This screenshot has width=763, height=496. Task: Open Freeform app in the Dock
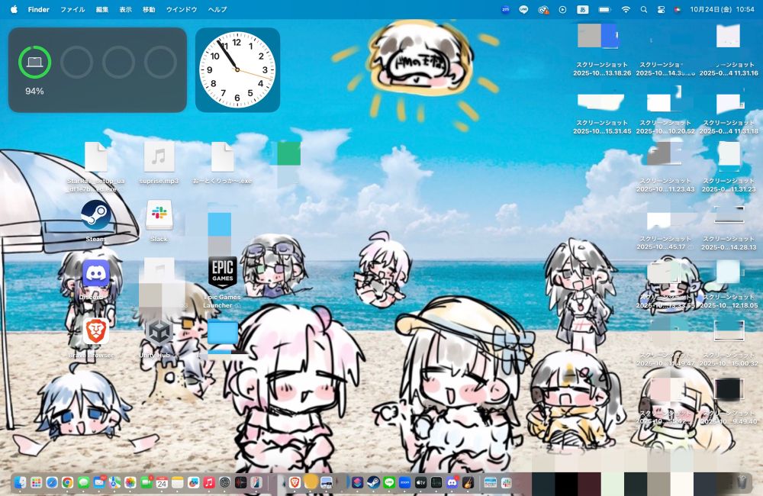point(193,482)
